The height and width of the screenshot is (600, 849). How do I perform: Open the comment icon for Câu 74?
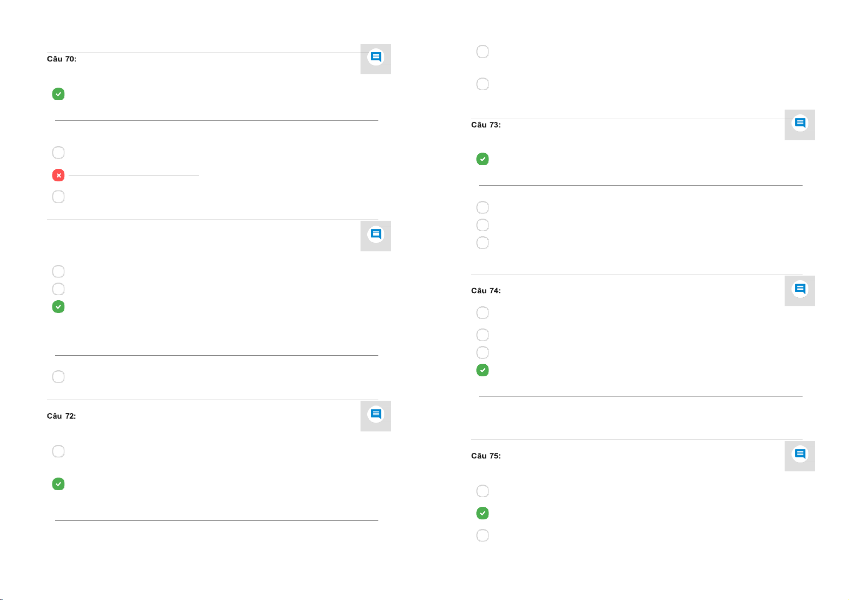coord(800,290)
